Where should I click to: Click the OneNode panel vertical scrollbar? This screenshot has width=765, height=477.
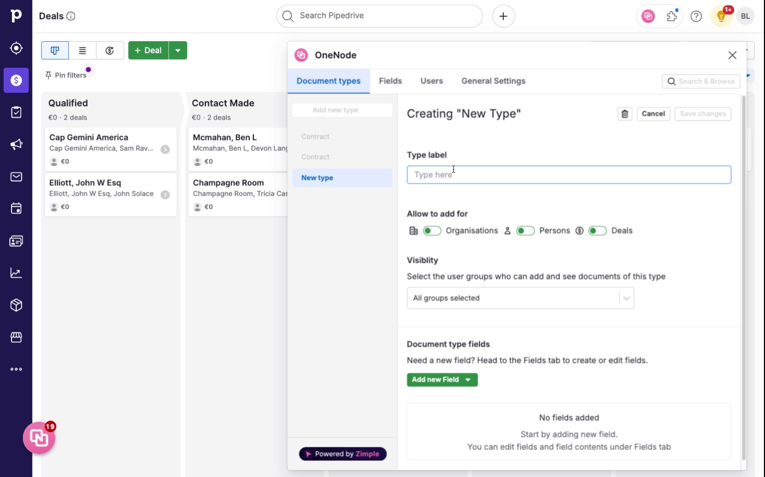743,277
